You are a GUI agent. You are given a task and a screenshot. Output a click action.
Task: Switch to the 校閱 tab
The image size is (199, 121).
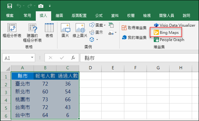(x=131, y=16)
